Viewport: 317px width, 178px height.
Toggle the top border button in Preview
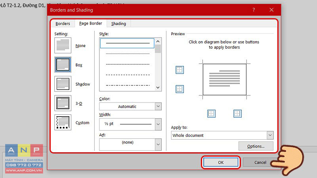(180, 70)
